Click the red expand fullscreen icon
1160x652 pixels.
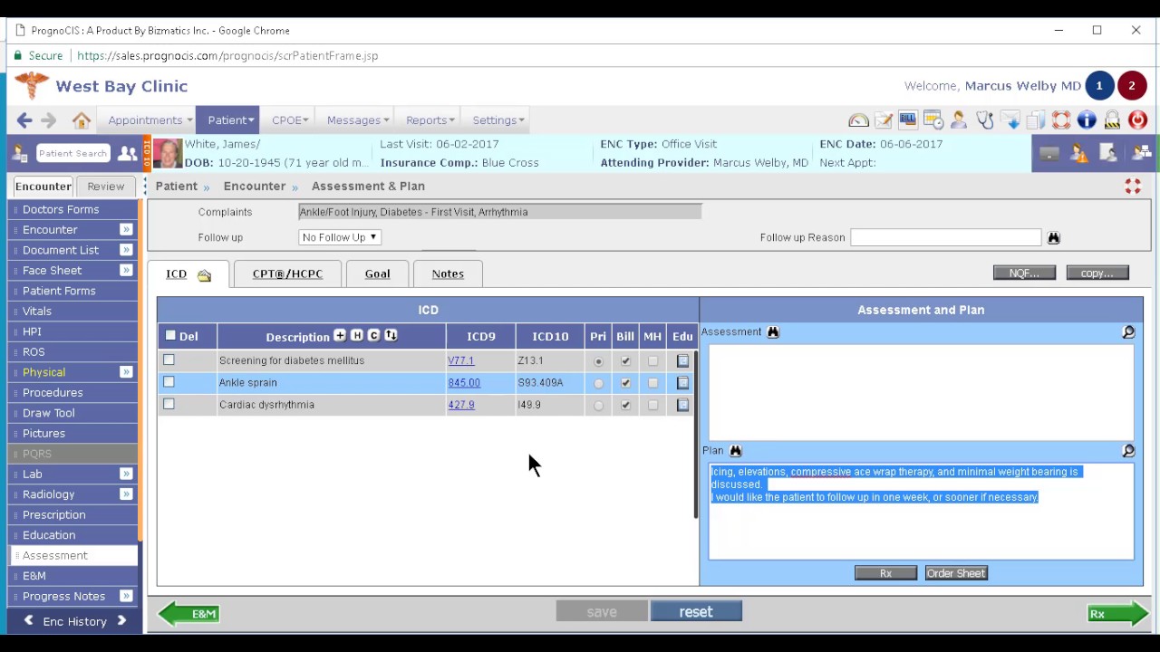(x=1133, y=187)
